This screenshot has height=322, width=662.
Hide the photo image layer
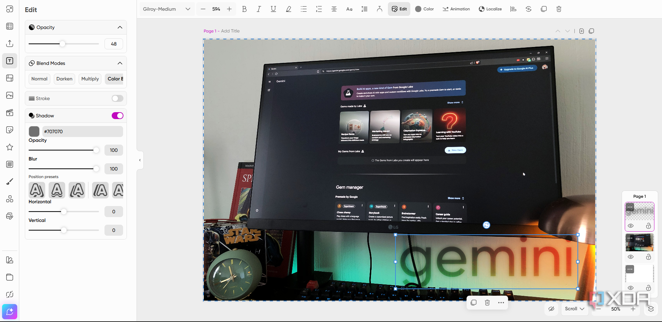[x=631, y=257]
